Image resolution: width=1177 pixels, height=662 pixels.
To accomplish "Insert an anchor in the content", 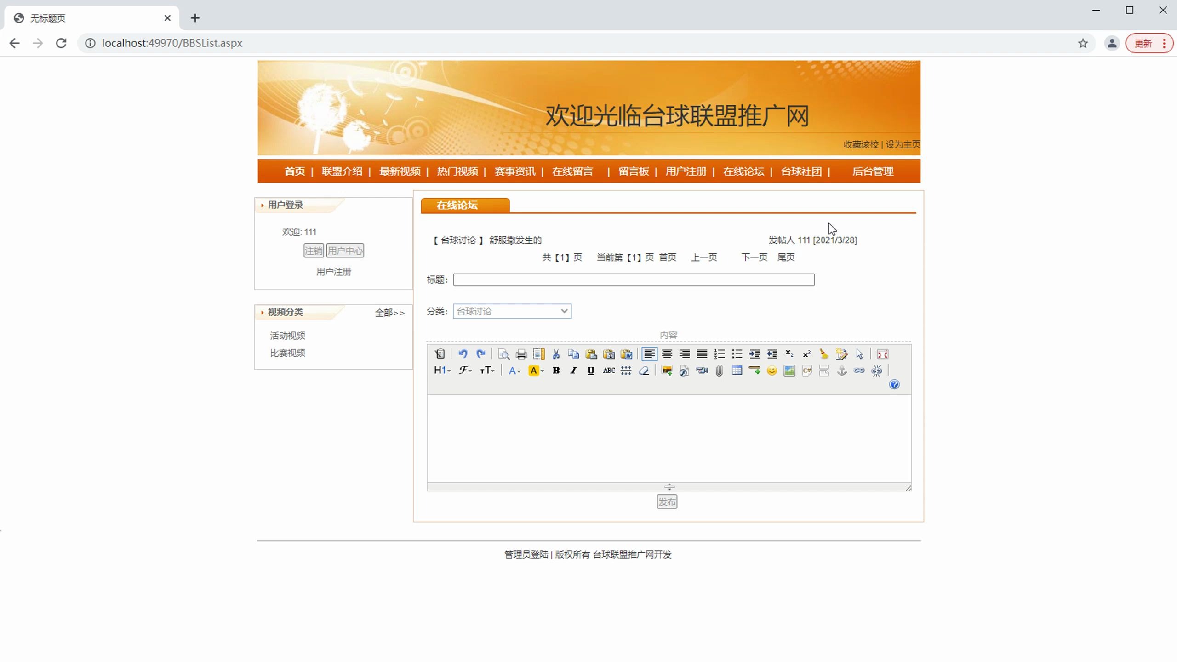I will coord(842,370).
